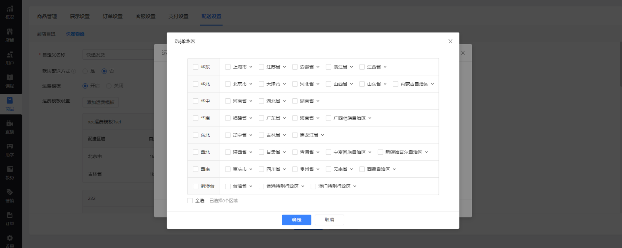Go to 用户 users sidebar icon
The width and height of the screenshot is (622, 248).
pyautogui.click(x=10, y=55)
